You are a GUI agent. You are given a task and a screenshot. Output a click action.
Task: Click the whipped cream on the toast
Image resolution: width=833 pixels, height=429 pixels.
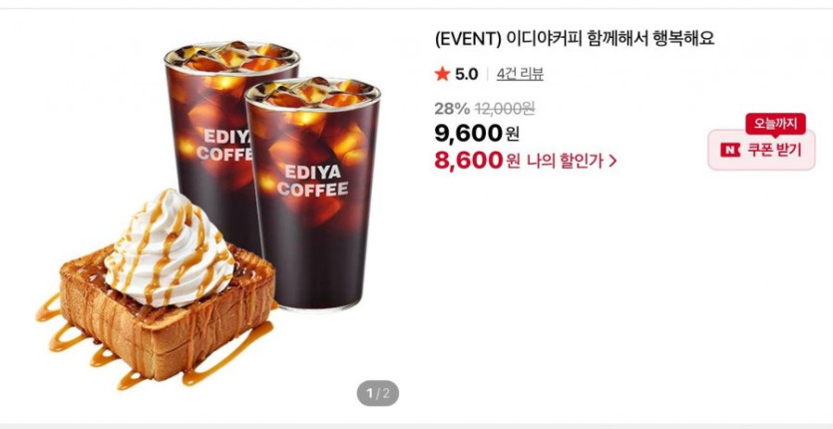[x=170, y=249]
